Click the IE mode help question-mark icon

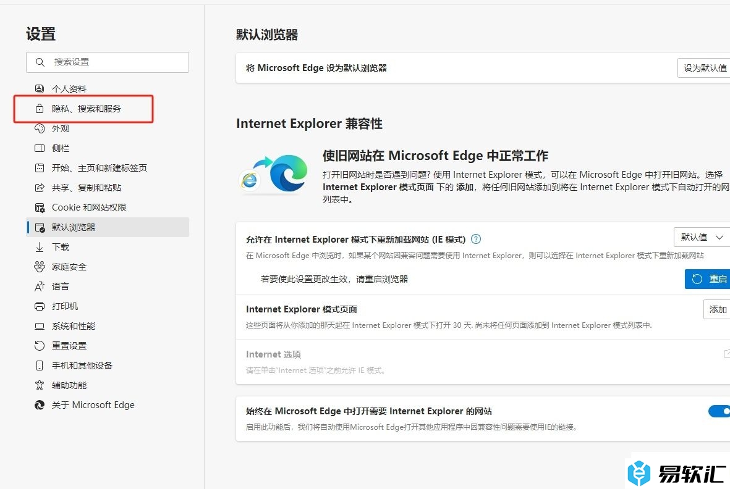pyautogui.click(x=476, y=239)
